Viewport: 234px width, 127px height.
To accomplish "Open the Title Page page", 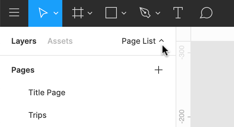I will 47,93.
